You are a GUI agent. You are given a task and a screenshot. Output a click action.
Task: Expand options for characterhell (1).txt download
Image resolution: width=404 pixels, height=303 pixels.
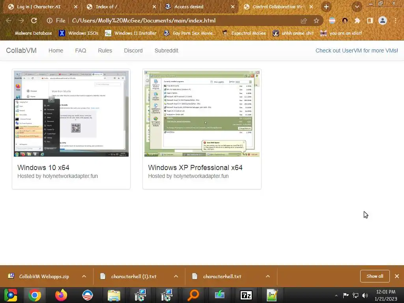[x=176, y=276]
